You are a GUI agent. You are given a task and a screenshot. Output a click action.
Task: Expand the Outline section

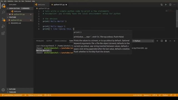[x=12, y=89]
